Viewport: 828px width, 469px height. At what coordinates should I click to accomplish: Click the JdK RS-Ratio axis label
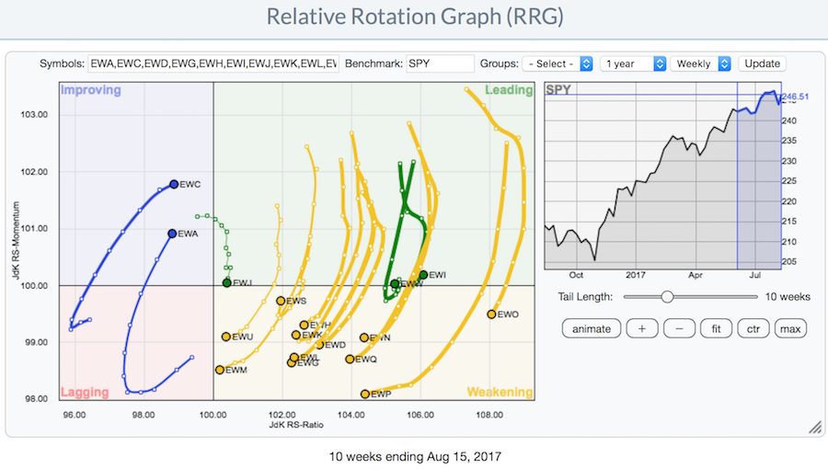click(x=296, y=425)
